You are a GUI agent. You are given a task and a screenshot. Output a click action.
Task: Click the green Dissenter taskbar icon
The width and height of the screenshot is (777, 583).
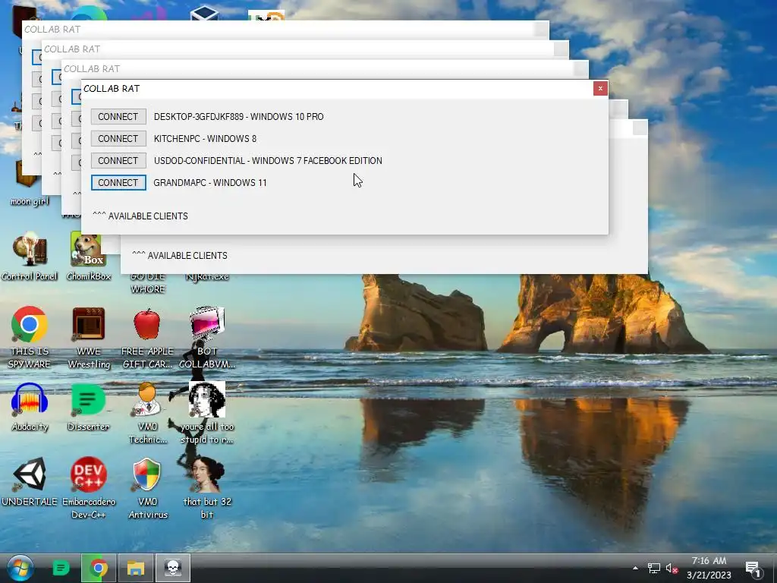[61, 568]
